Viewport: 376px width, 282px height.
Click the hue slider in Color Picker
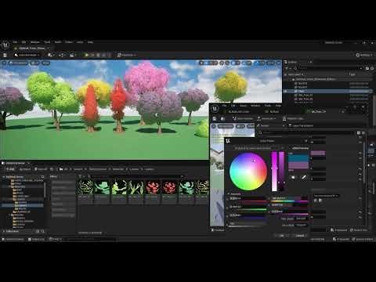point(289,199)
